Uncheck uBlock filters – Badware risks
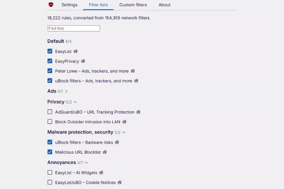Viewport: 284px width, 189px height. click(x=50, y=142)
